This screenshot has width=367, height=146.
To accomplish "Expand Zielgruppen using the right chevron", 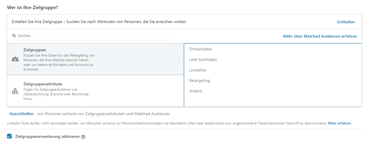I will pyautogui.click(x=179, y=59).
